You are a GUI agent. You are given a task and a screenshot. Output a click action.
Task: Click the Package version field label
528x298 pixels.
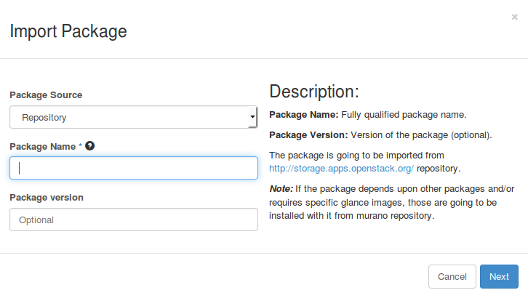(x=47, y=198)
